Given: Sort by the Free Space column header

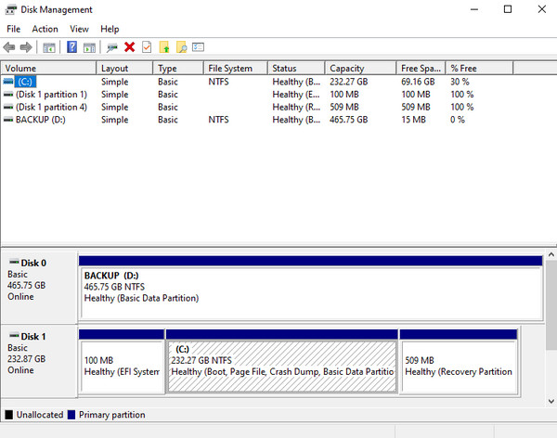Looking at the screenshot, I should click(421, 68).
